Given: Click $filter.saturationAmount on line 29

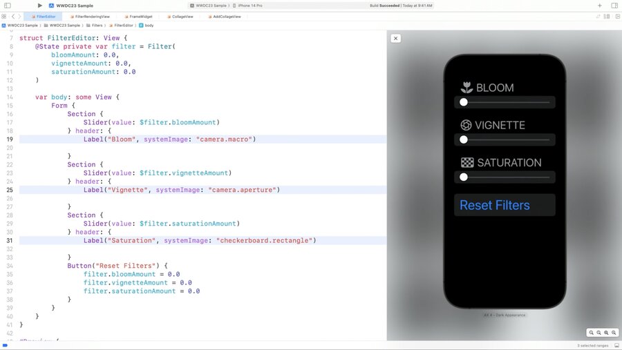Looking at the screenshot, I should pos(187,224).
